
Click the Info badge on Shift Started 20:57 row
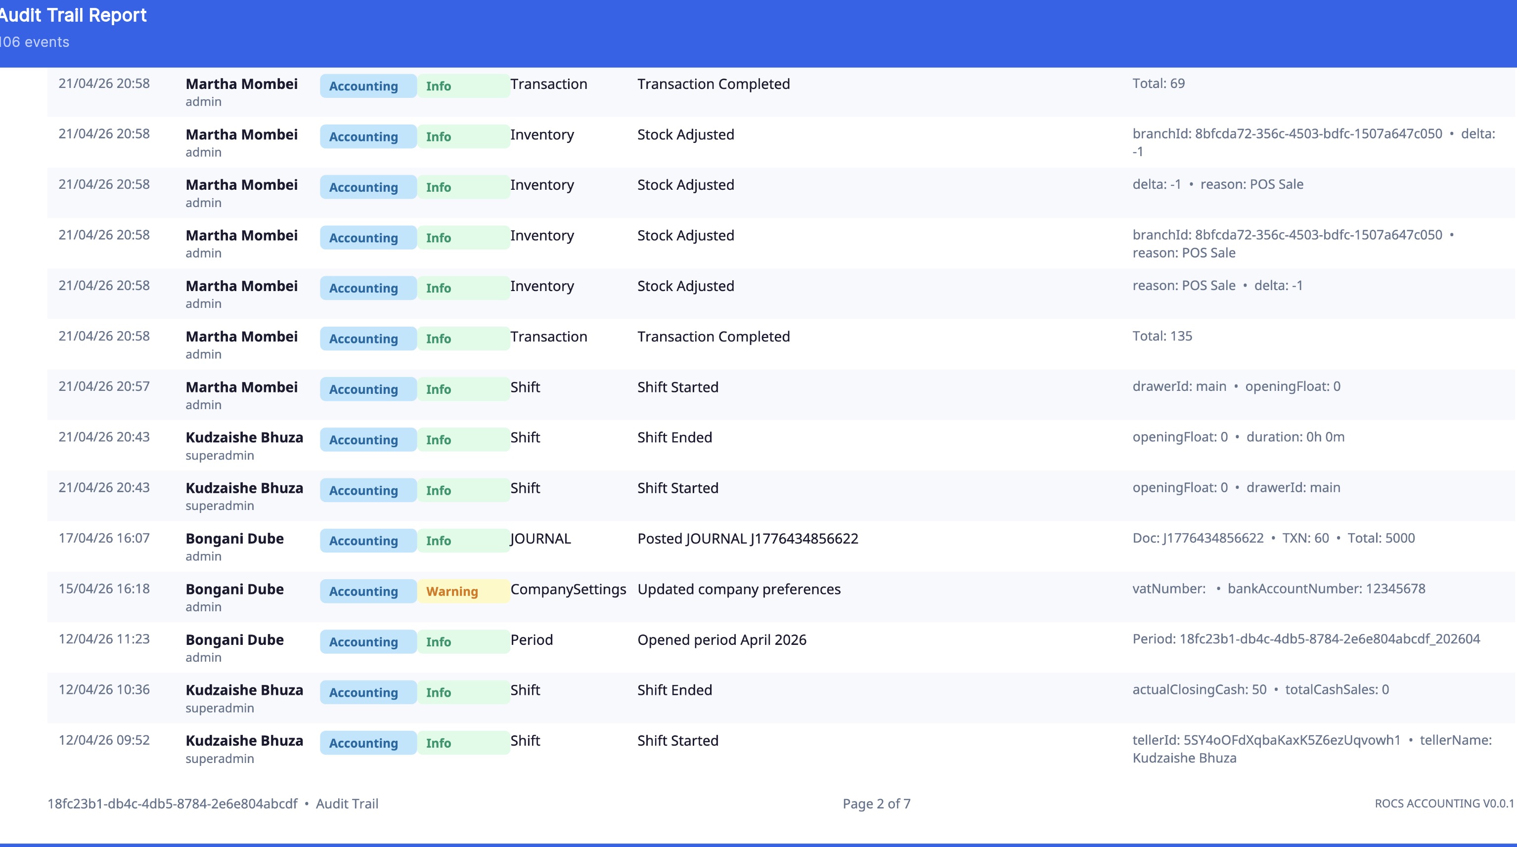[x=439, y=389]
